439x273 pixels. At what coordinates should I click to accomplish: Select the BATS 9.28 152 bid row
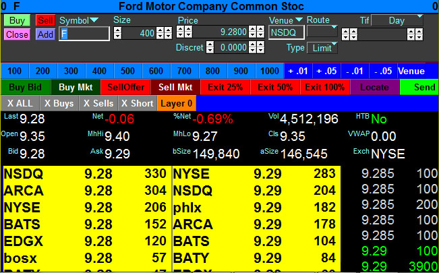[87, 224]
